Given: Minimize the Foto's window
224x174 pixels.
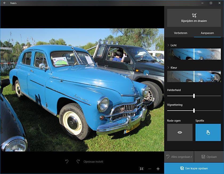Looking at the screenshot, I should 202,3.
